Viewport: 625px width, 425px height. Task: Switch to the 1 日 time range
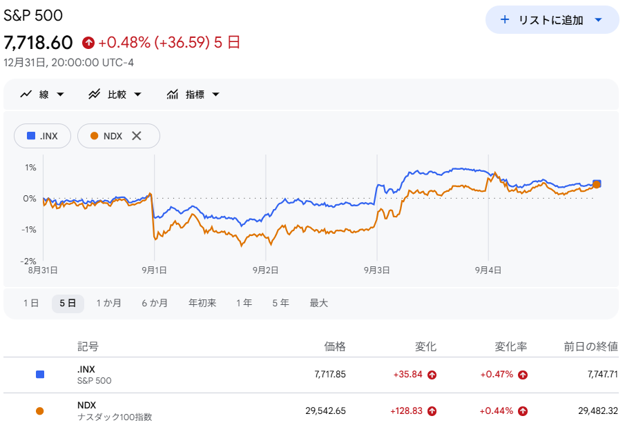point(31,303)
